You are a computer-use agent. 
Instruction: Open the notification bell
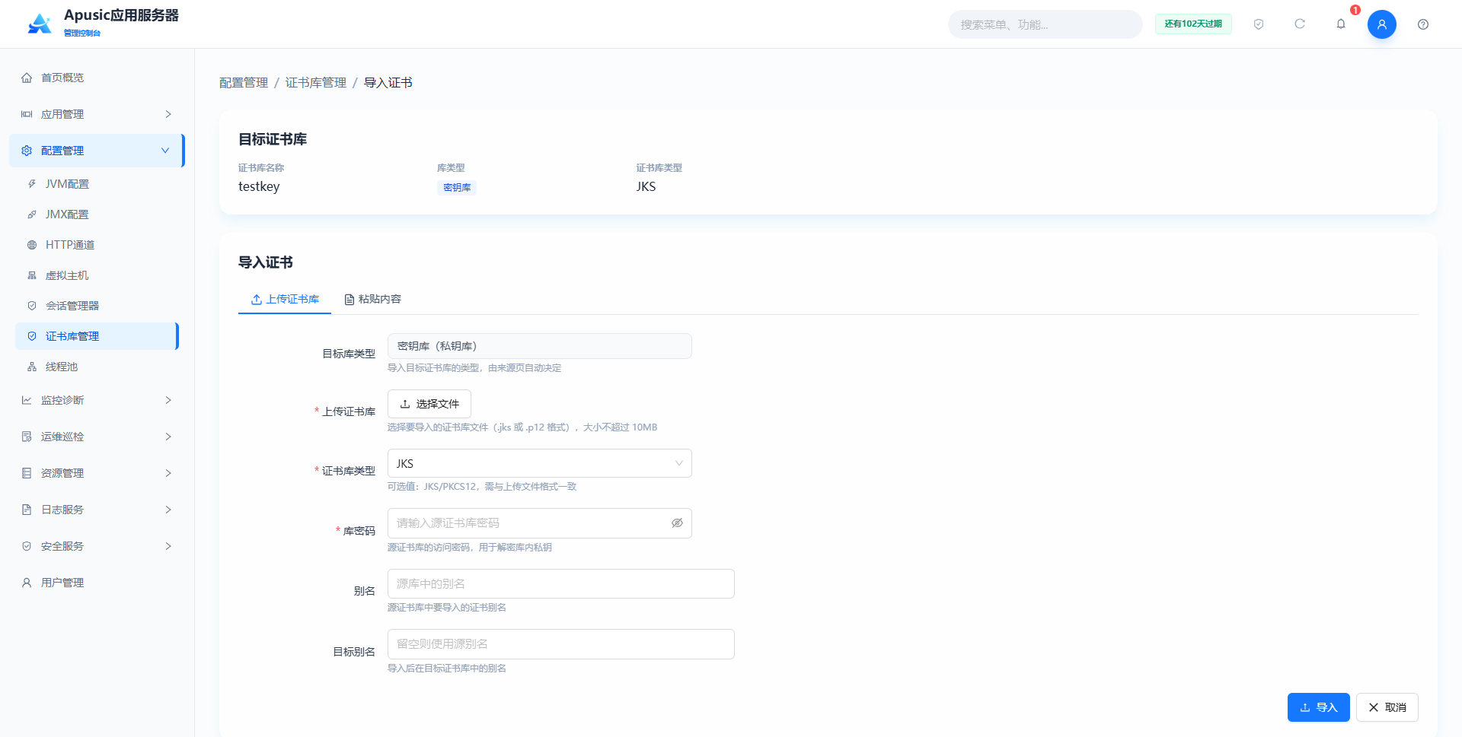(1341, 24)
